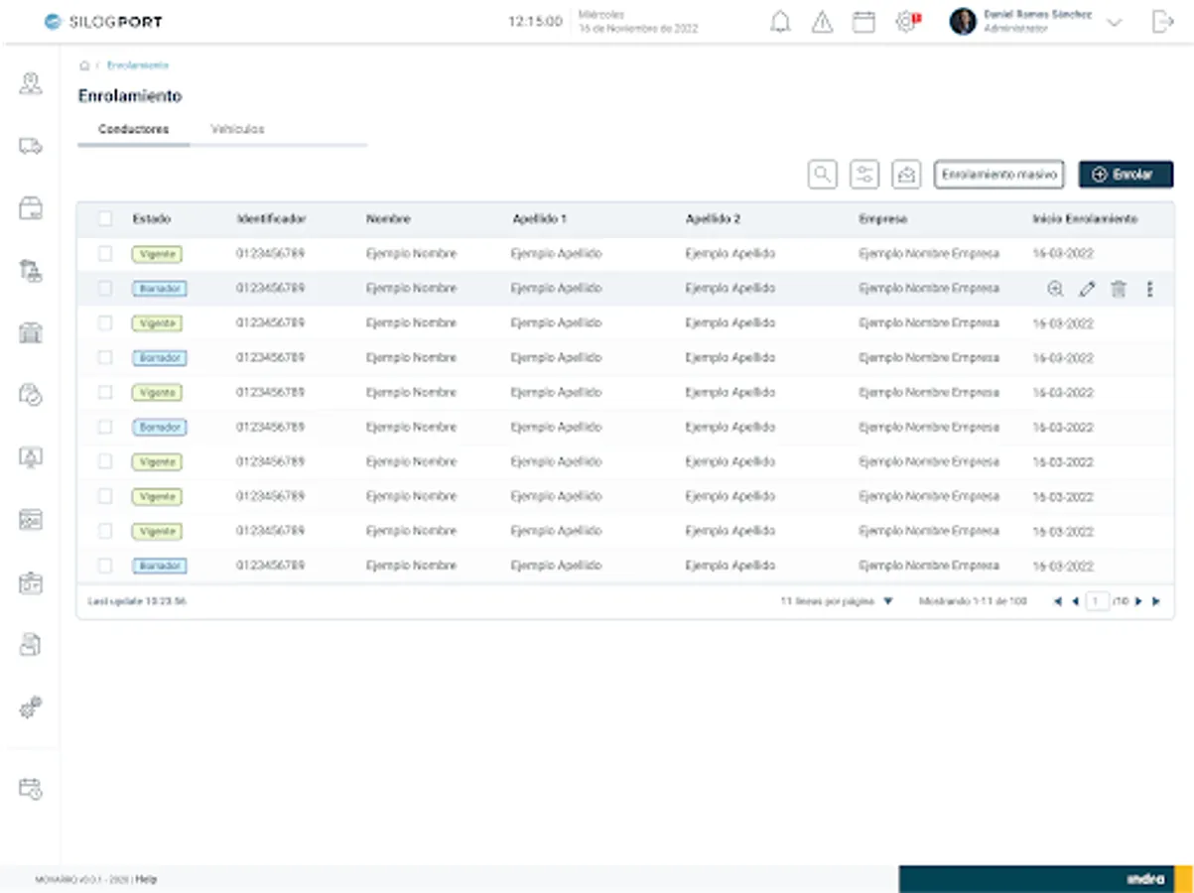Expand the user profile chevron menu
Image resolution: width=1194 pixels, height=893 pixels.
(x=1114, y=23)
